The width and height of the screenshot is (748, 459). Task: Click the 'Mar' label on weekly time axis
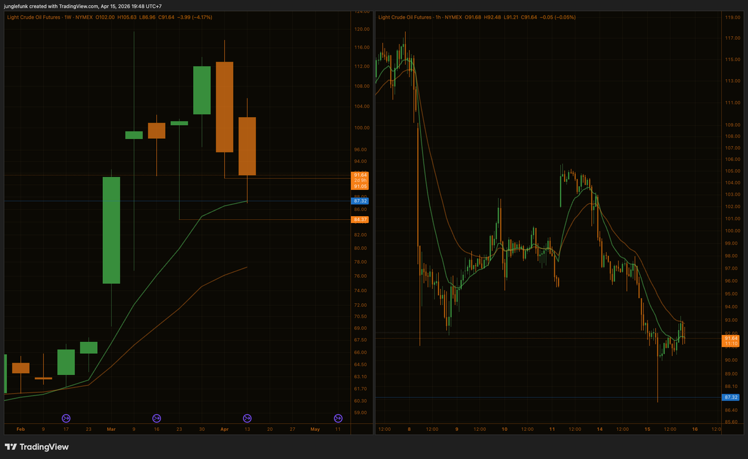pos(111,429)
